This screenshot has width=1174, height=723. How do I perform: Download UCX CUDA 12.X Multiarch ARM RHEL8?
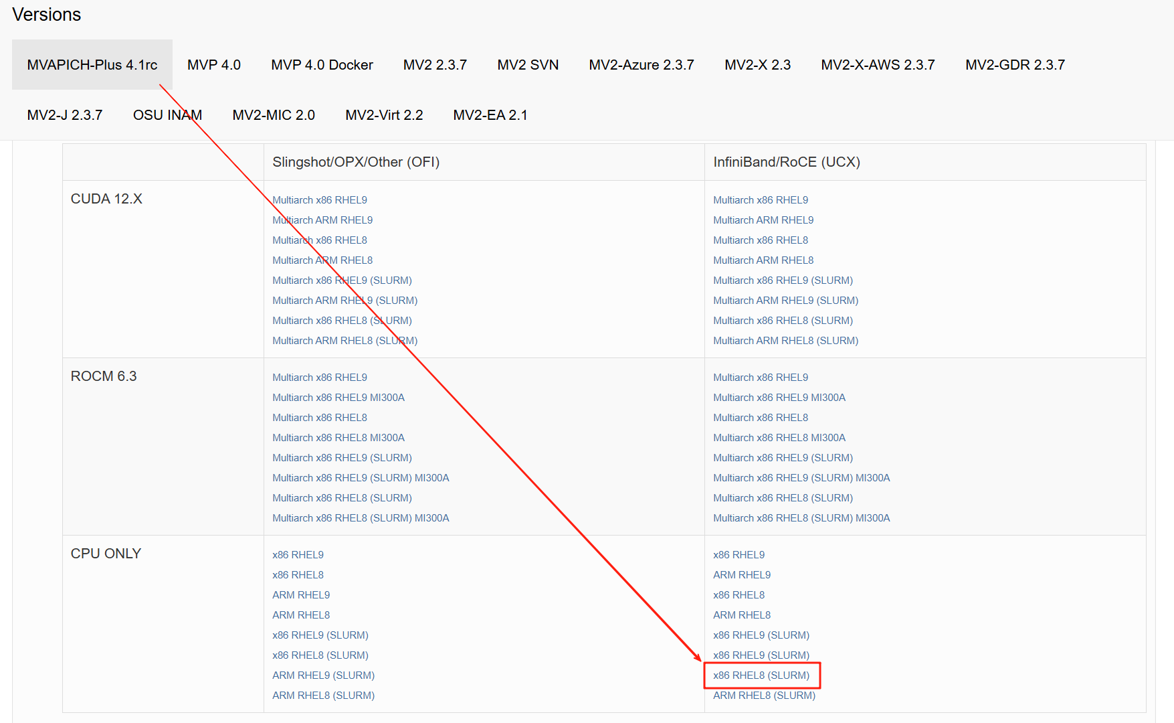pos(763,260)
